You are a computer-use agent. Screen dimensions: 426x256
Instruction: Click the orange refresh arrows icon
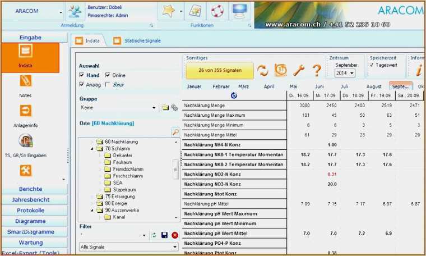coord(263,70)
